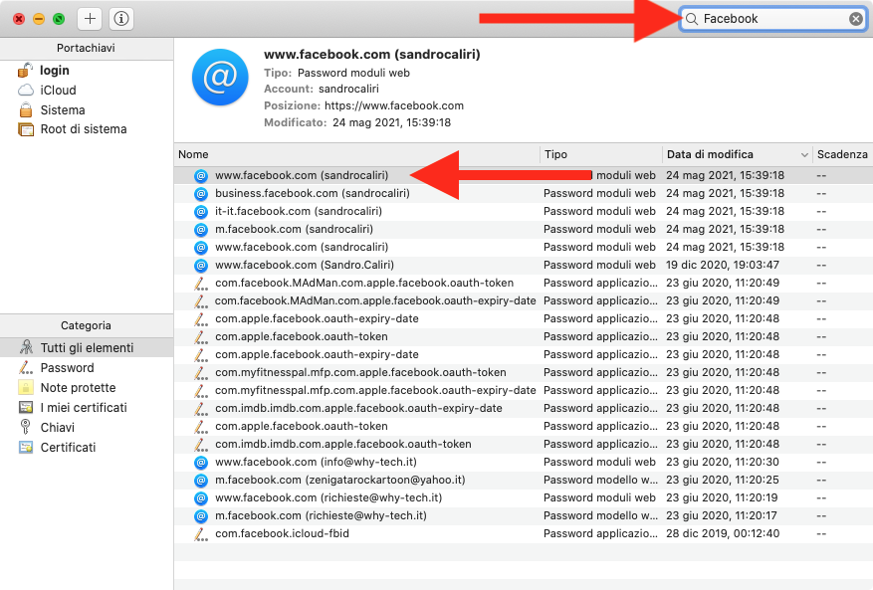
Task: Filter by the Password category icon
Action: coord(26,367)
